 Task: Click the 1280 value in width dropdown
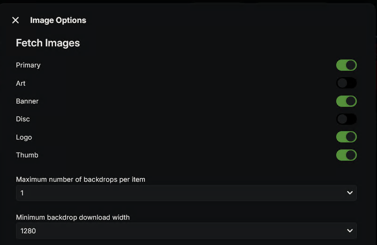(29, 231)
